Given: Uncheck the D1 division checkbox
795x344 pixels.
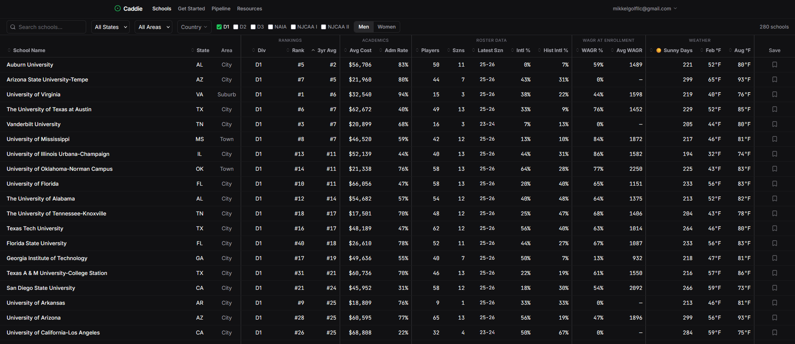Looking at the screenshot, I should coord(219,27).
